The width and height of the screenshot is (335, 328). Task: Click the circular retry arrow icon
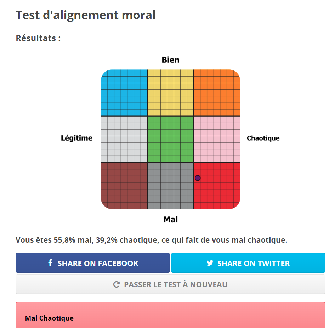coord(116,284)
